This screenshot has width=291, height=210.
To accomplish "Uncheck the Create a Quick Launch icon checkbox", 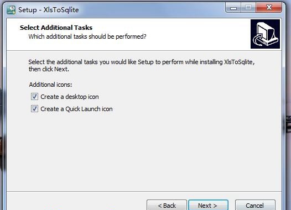I will point(34,109).
